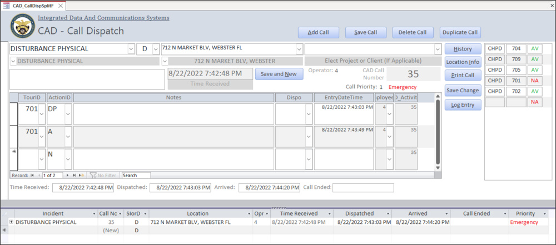Jump to last record in navigator

(x=75, y=175)
